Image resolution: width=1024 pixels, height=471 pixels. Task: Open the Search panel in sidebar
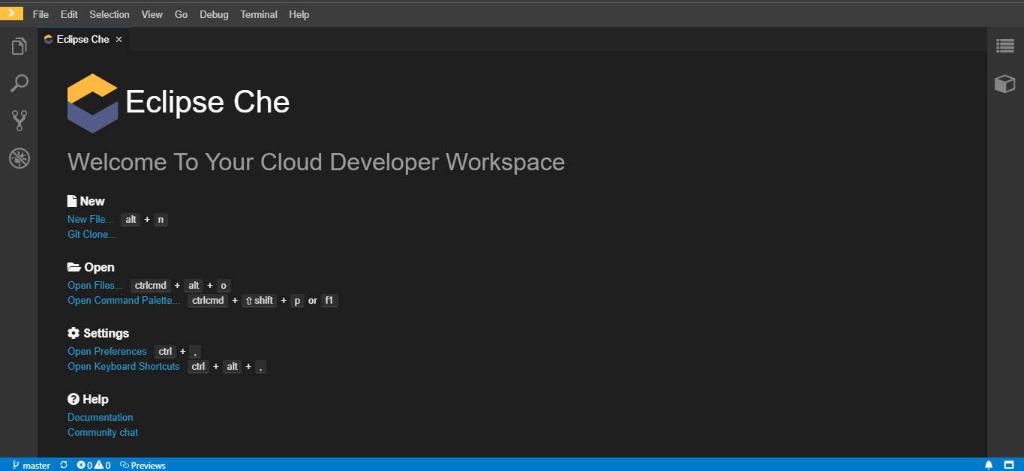(x=19, y=82)
